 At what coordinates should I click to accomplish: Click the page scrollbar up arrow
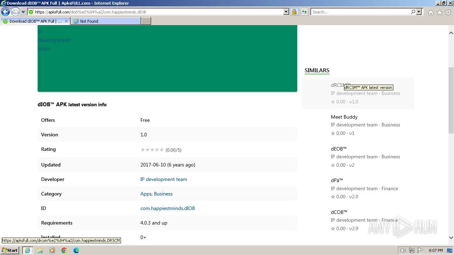coord(451,33)
